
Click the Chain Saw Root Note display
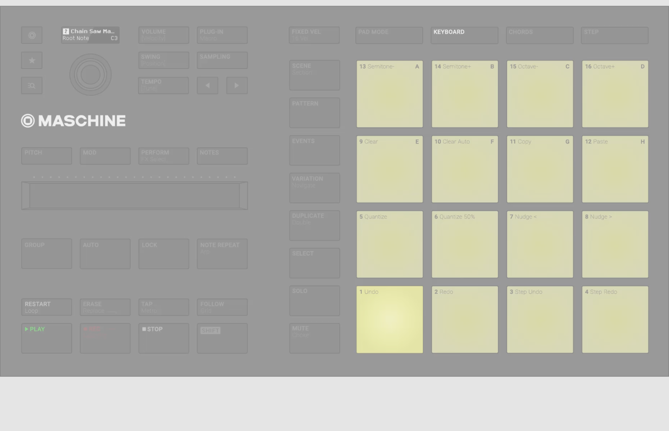coord(90,35)
